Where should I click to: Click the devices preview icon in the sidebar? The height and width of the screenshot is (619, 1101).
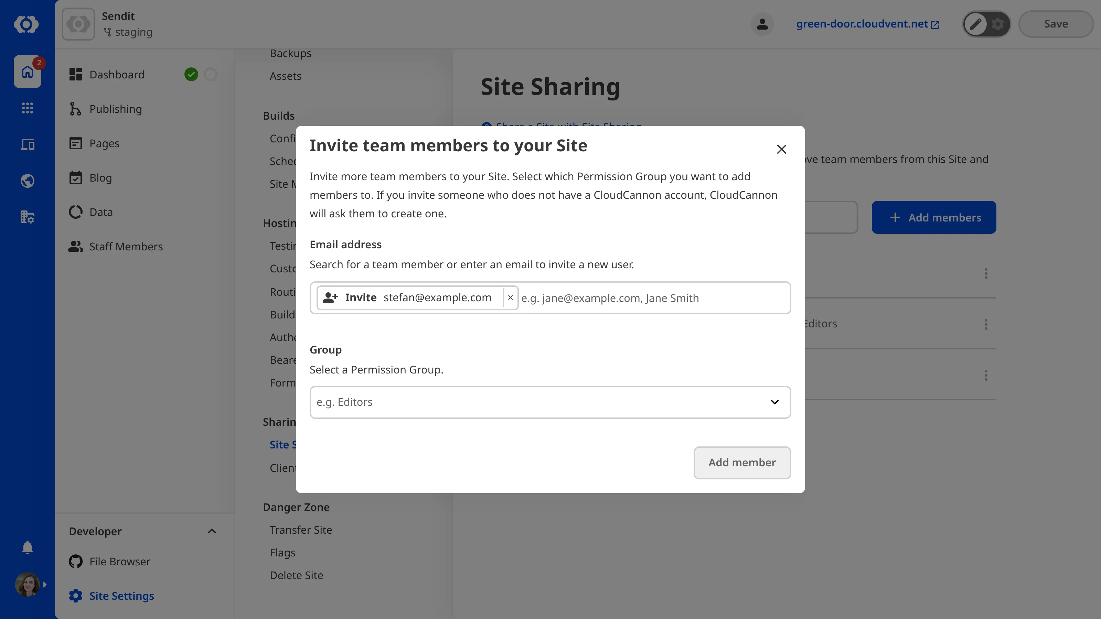(x=28, y=144)
